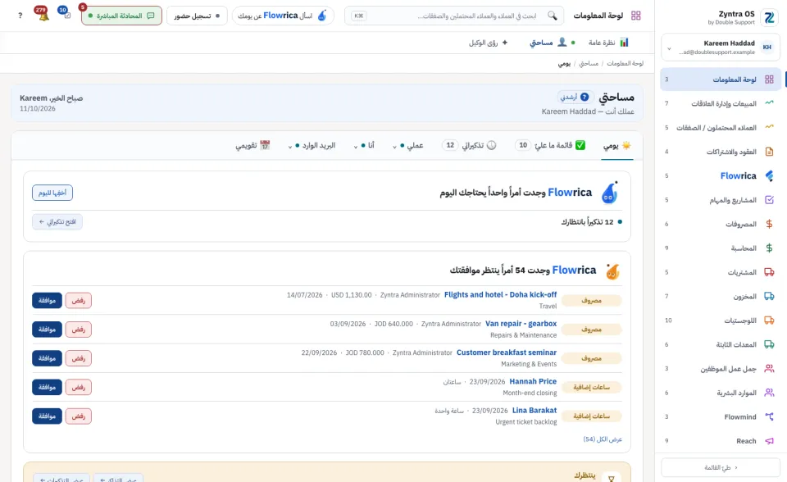Reject Hannah Price overtime request

pyautogui.click(x=79, y=387)
